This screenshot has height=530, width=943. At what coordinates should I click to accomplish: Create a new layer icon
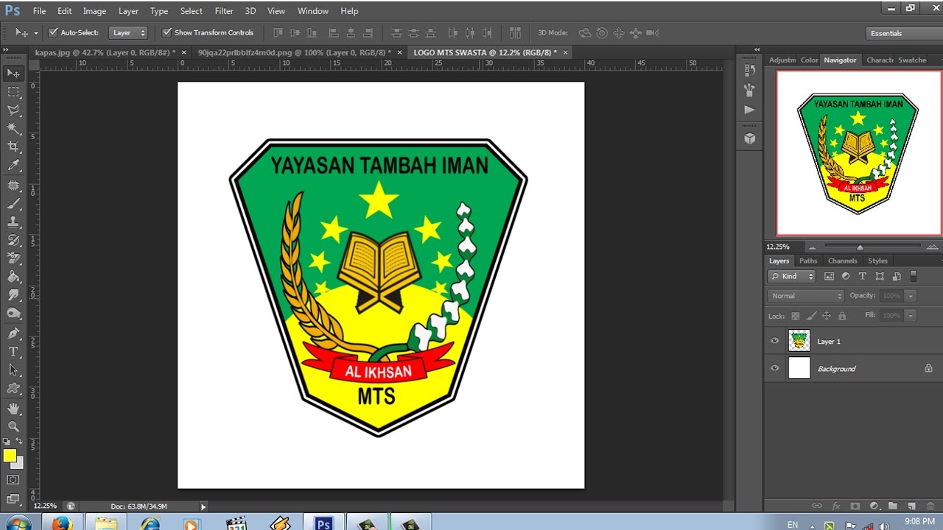[911, 506]
